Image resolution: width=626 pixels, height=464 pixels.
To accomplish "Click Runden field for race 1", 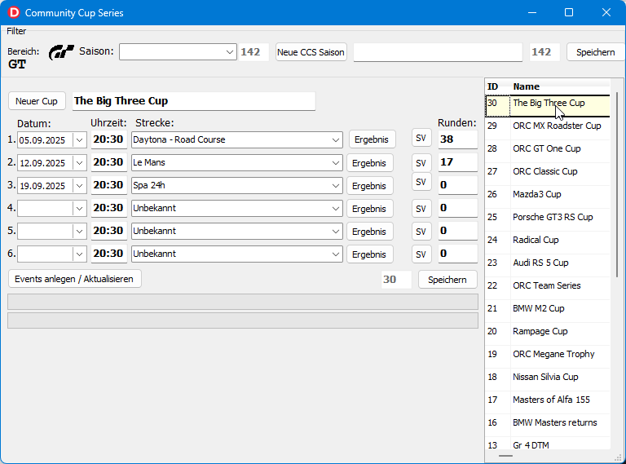I will tap(456, 139).
